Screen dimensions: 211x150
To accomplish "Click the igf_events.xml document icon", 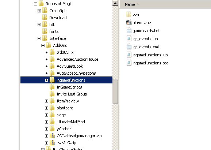I will pyautogui.click(x=129, y=47).
